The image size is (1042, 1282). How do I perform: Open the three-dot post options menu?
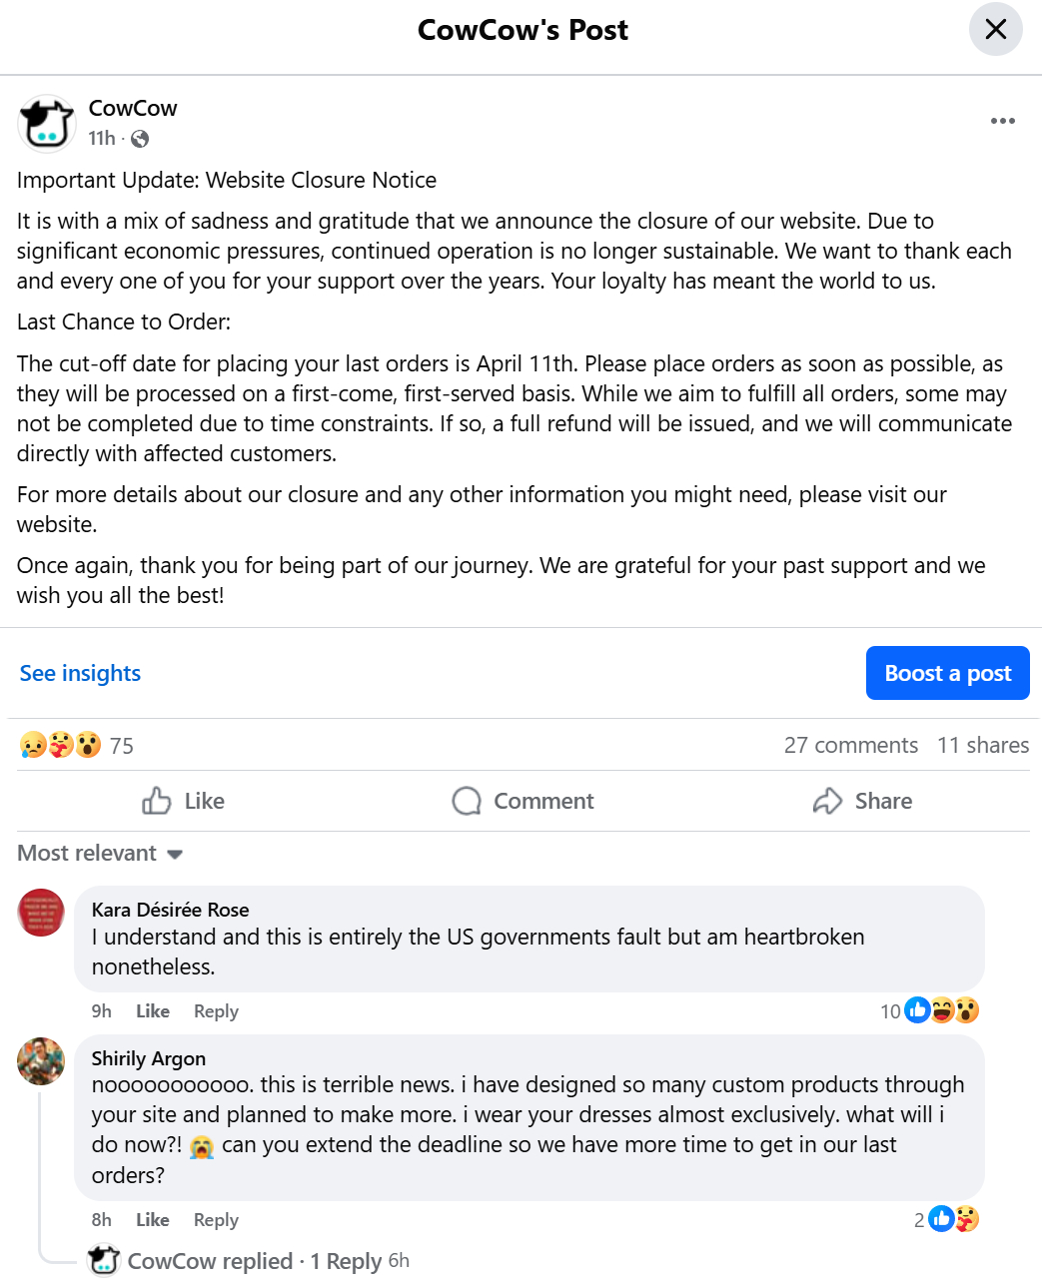point(1002,121)
